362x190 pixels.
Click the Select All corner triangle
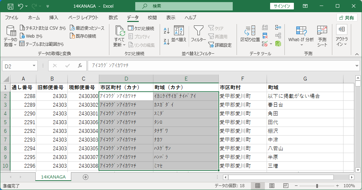coord(6,79)
